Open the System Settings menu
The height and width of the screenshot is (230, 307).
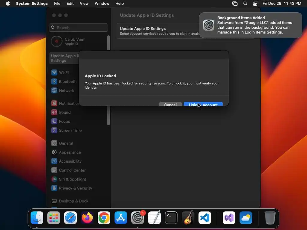click(32, 4)
